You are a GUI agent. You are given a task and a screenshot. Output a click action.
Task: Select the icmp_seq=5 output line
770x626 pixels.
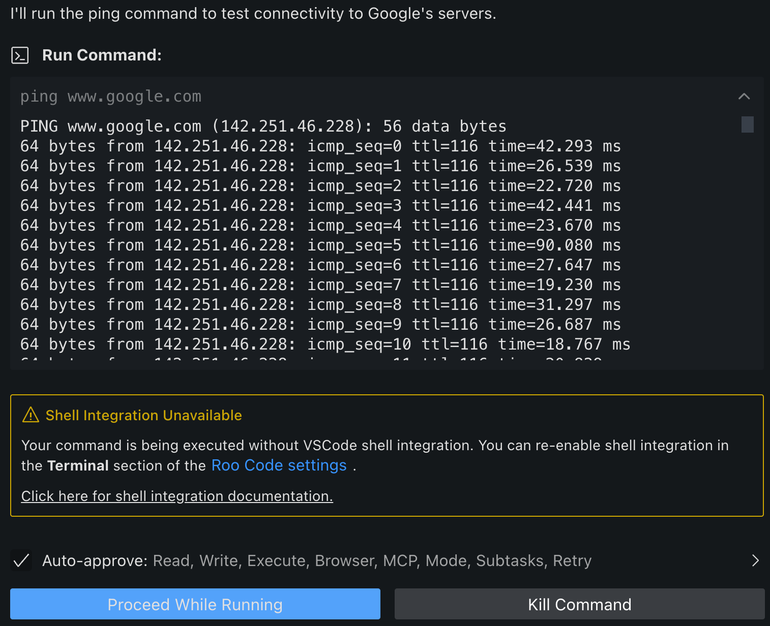coord(320,245)
